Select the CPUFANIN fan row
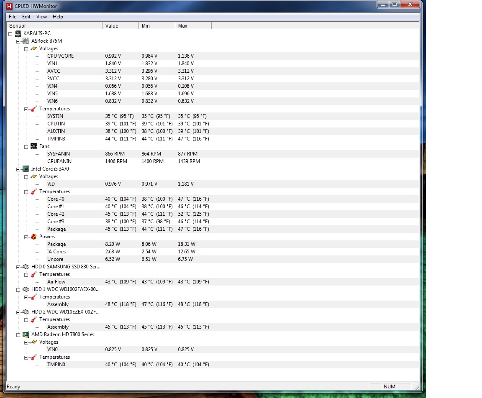482x398 pixels. tap(232, 161)
